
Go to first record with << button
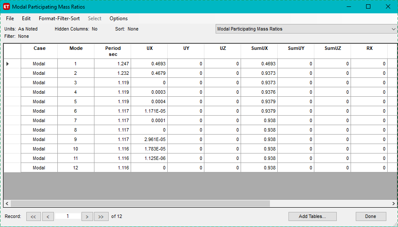pyautogui.click(x=34, y=217)
